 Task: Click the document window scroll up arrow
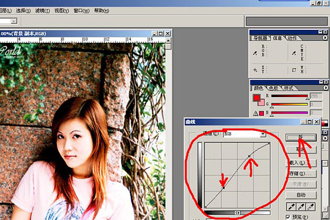pyautogui.click(x=168, y=40)
